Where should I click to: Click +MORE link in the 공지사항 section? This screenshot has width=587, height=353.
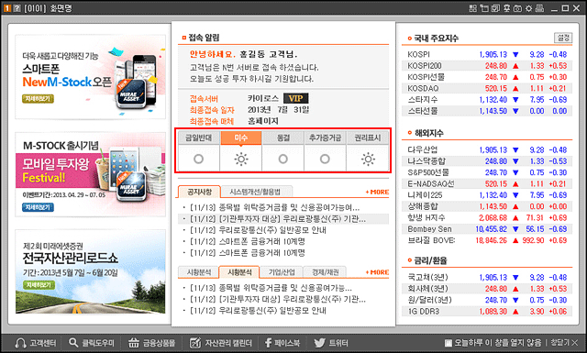coord(377,192)
